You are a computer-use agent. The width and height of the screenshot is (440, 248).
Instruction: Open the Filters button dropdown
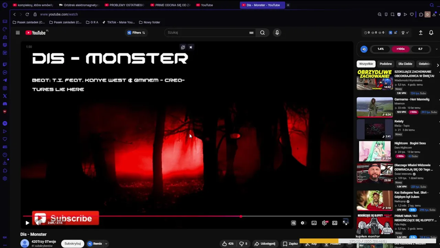click(x=136, y=33)
